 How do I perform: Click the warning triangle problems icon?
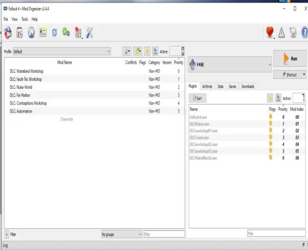282,33
